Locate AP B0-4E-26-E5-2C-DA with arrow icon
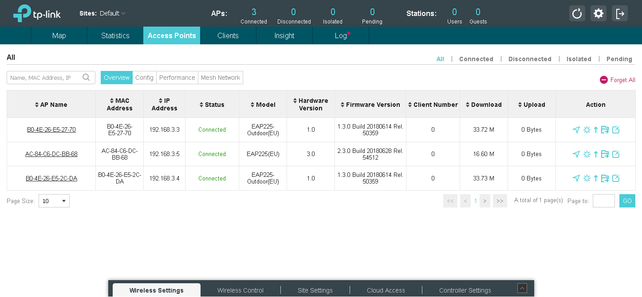Screen dimensions: 642x297 [x=576, y=178]
